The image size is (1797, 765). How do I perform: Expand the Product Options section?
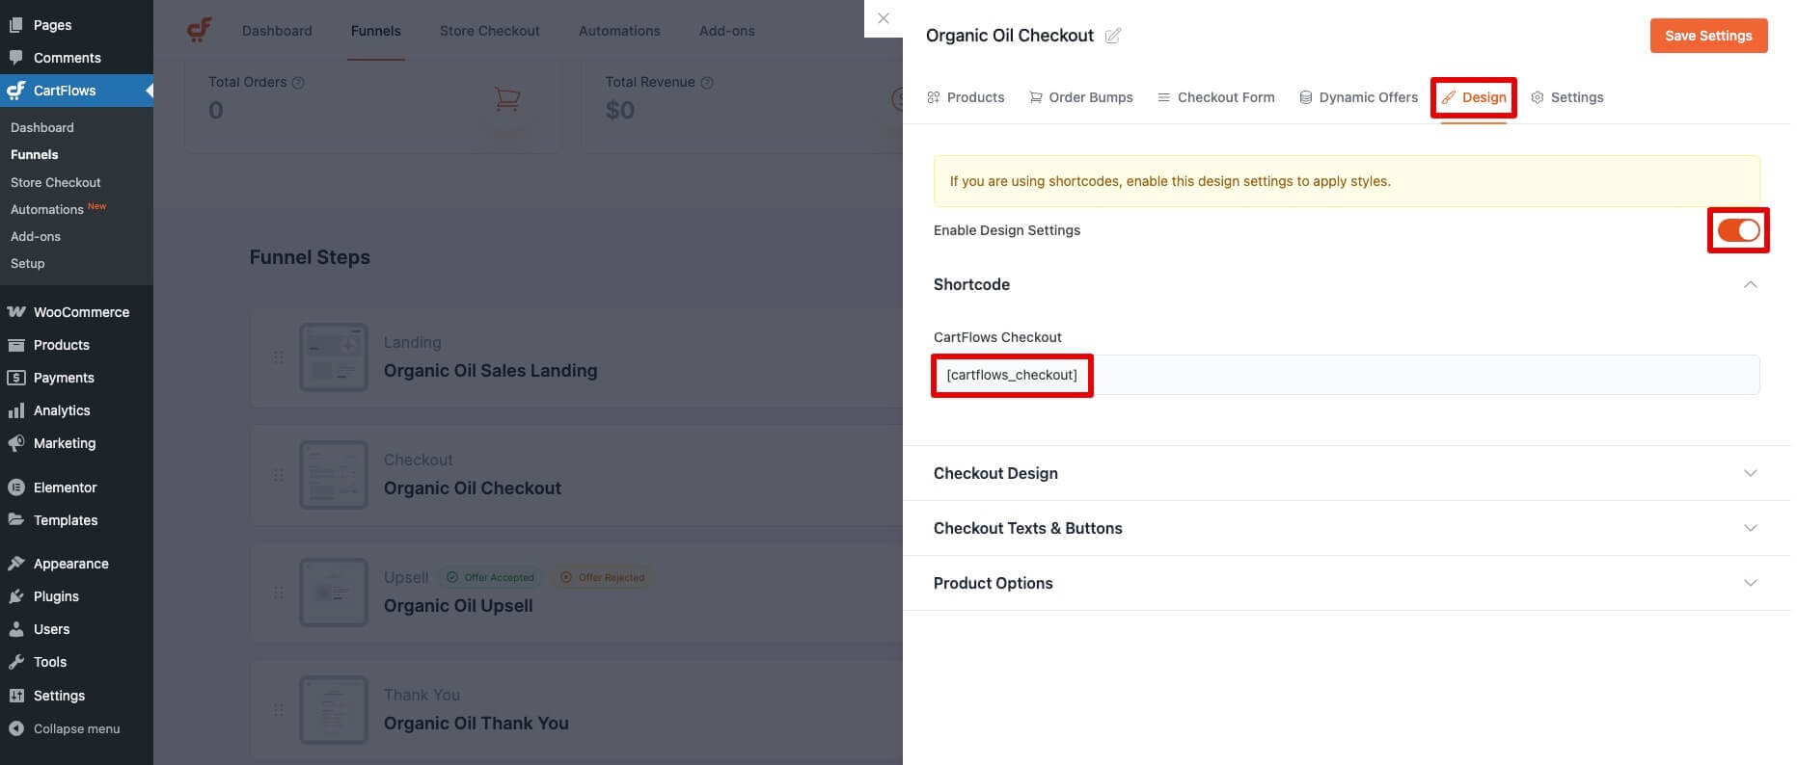[x=1346, y=583]
